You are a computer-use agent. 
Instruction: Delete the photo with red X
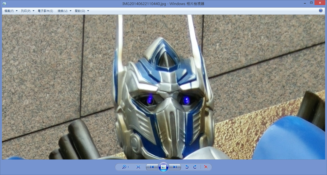point(206,167)
